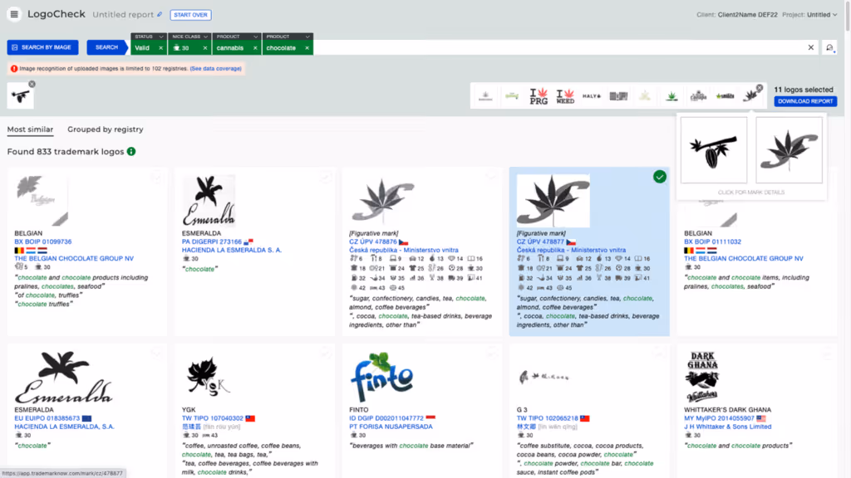Viewport: 851px width, 478px height.
Task: Open the PT FORISA NUSAPERSADA owner link
Action: [x=391, y=427]
